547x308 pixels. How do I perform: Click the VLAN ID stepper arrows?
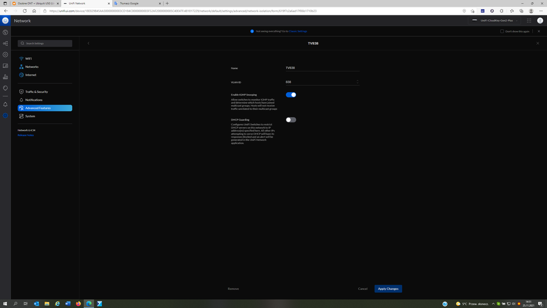(358, 82)
